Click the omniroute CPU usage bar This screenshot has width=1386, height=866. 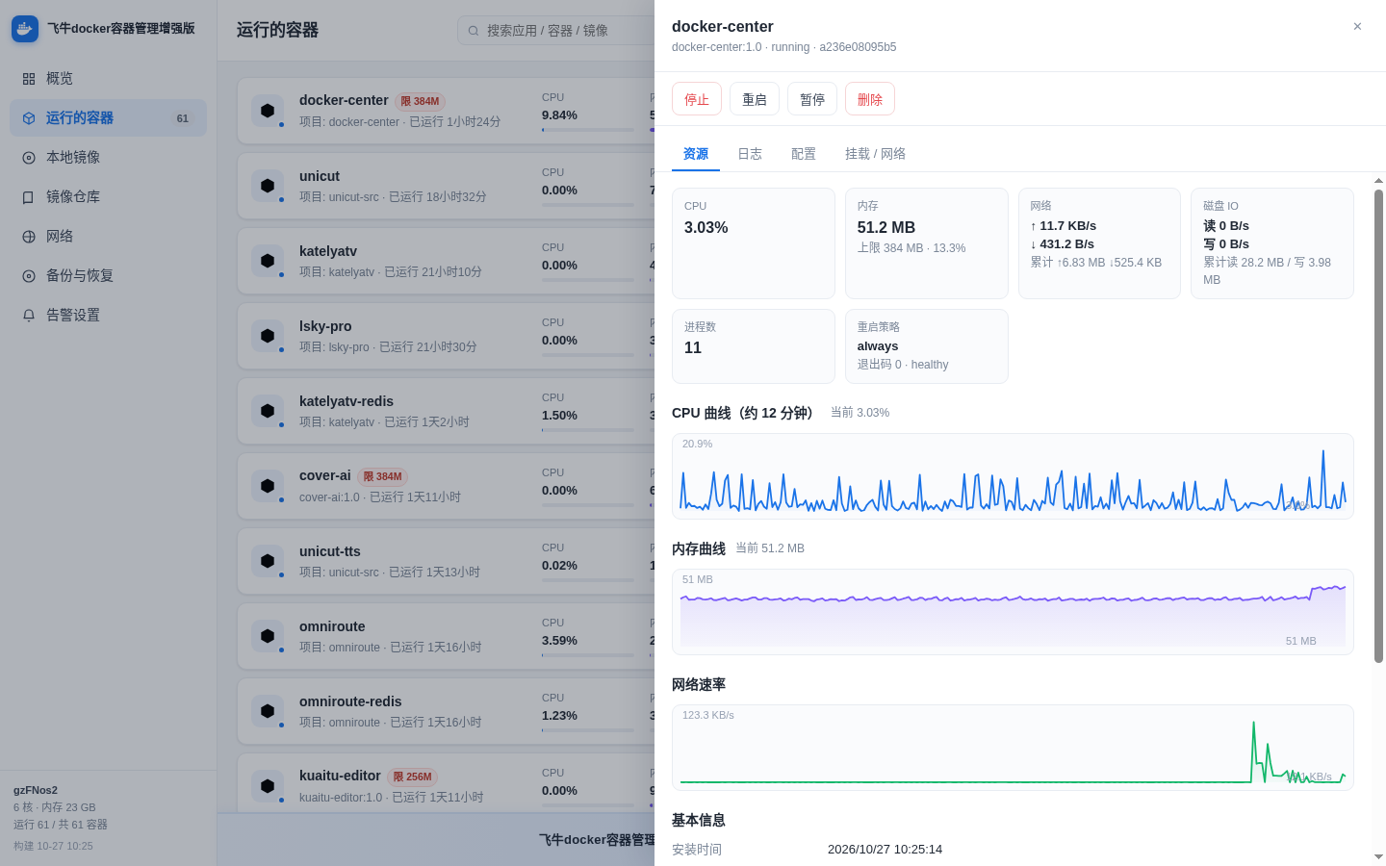click(x=588, y=655)
